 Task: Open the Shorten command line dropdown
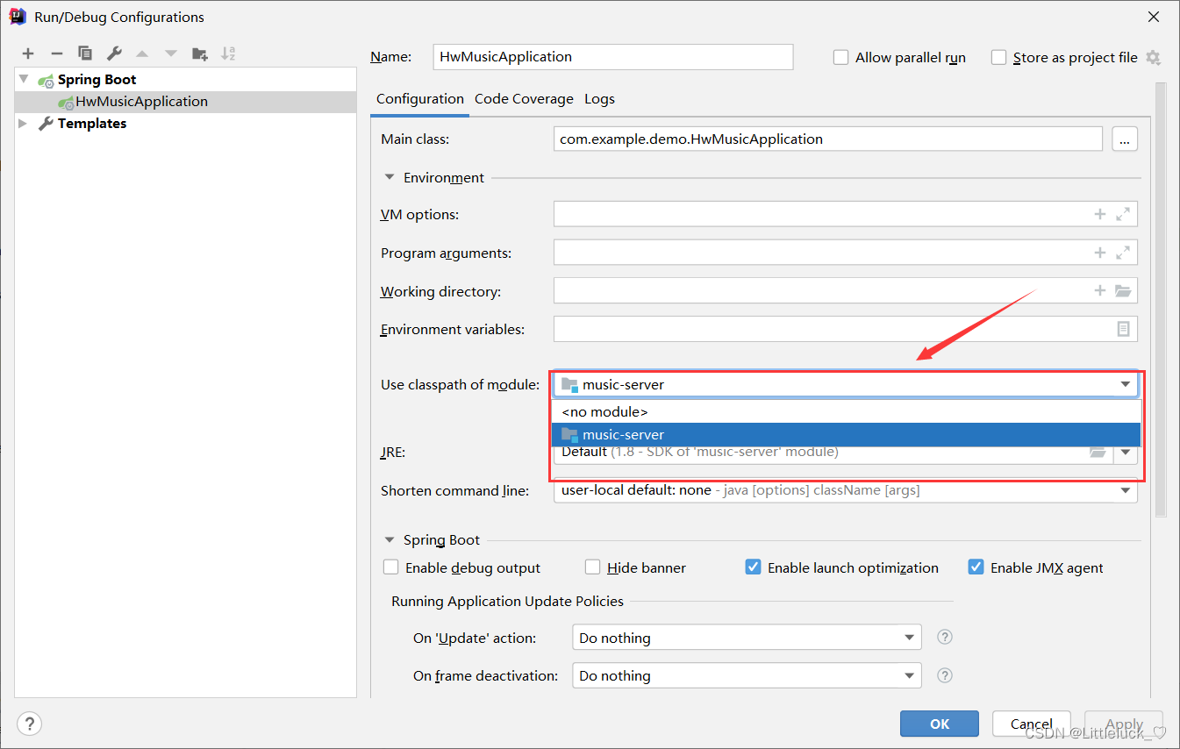pyautogui.click(x=1124, y=490)
